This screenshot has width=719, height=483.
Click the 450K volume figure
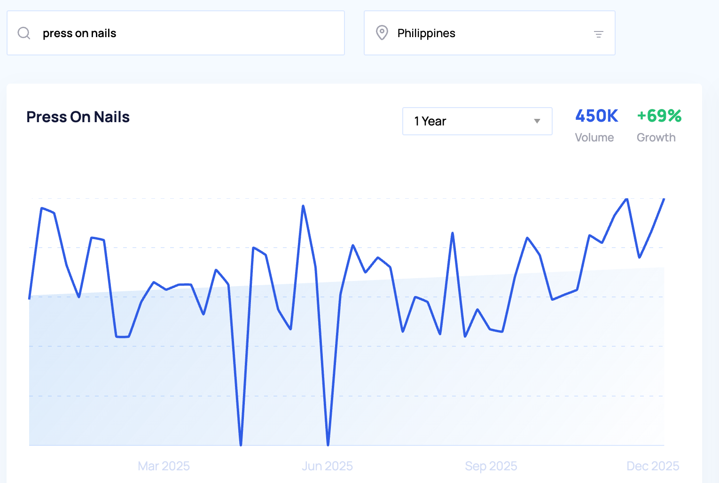click(596, 116)
